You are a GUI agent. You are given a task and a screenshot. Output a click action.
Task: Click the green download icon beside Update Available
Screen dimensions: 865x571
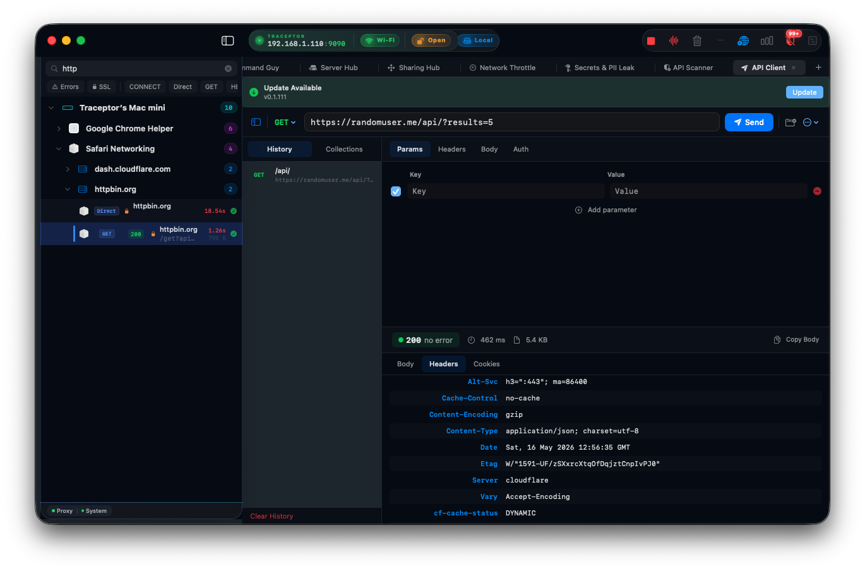(x=254, y=92)
